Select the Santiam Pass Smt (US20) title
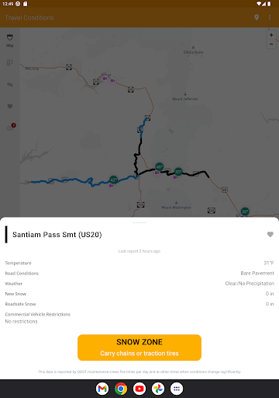This screenshot has width=279, height=398. [57, 235]
